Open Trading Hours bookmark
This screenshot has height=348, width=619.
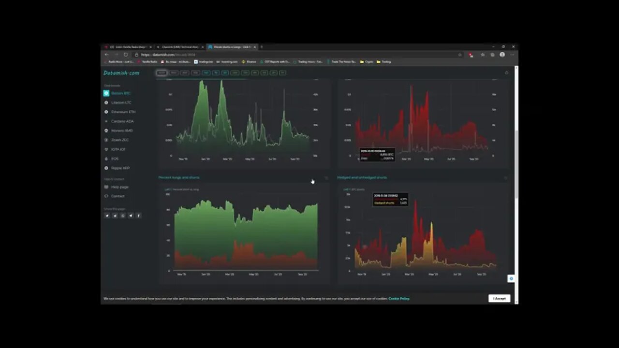coord(308,62)
